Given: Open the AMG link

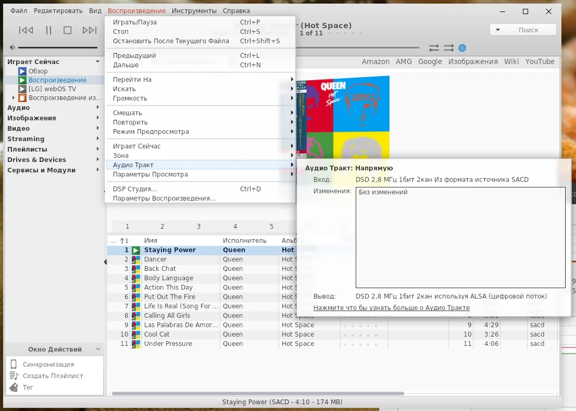Looking at the screenshot, I should [x=404, y=62].
